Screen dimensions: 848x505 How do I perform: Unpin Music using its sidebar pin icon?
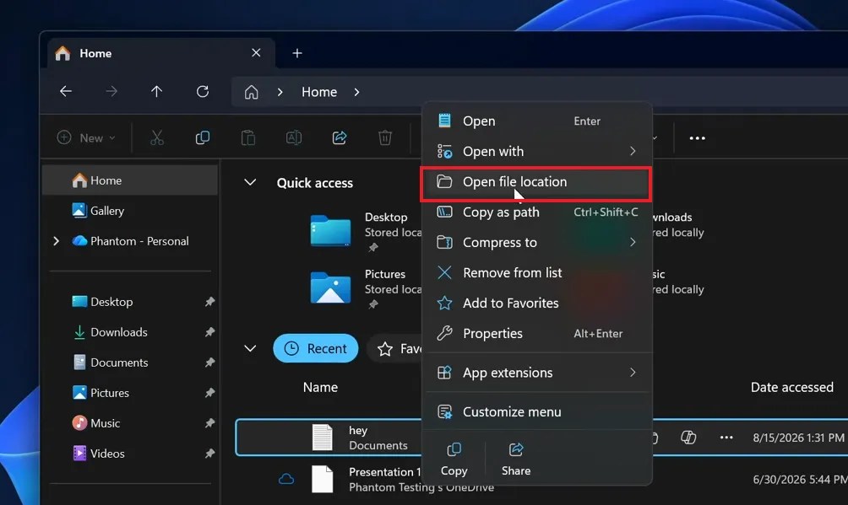click(209, 423)
